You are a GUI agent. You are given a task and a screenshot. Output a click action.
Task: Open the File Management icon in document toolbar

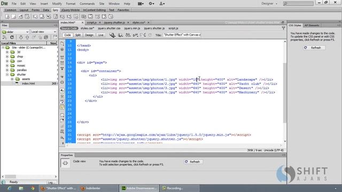tap(128, 35)
